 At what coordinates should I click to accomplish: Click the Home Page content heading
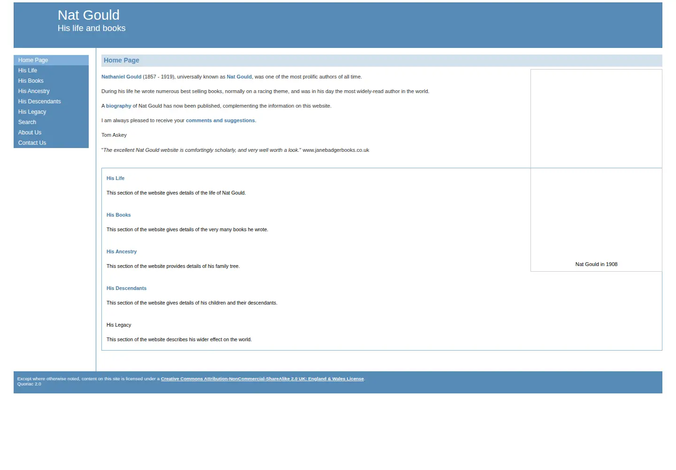pyautogui.click(x=122, y=60)
